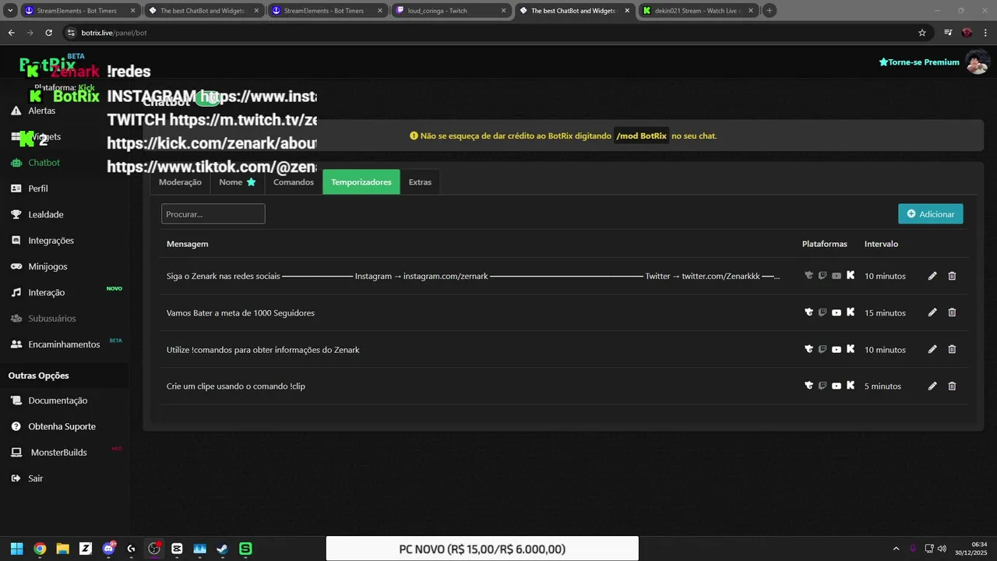The image size is (997, 561).
Task: Open OBS Studio from the taskbar
Action: pyautogui.click(x=154, y=549)
